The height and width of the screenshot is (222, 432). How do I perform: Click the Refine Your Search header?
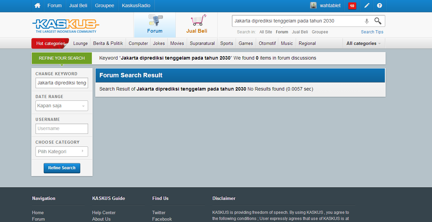[62, 58]
